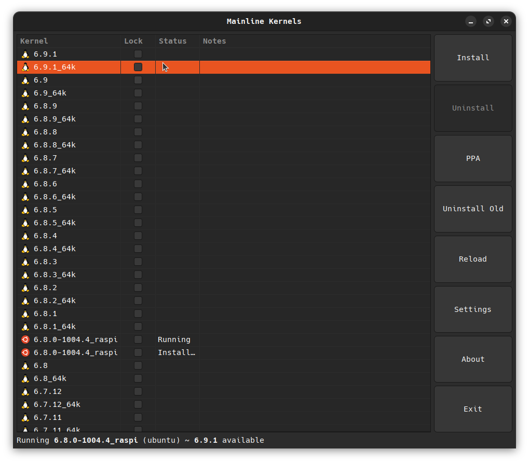Click the penguin icon beside 6.8.9_64k
This screenshot has height=463, width=529.
point(25,119)
